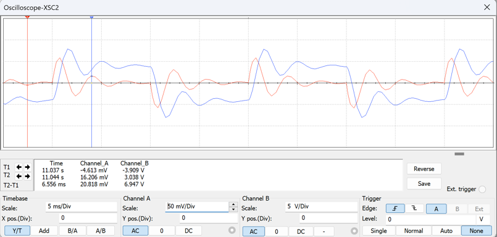Edit the Timebase Scale field
Viewport: 497px width, 237px height.
[x=81, y=206]
